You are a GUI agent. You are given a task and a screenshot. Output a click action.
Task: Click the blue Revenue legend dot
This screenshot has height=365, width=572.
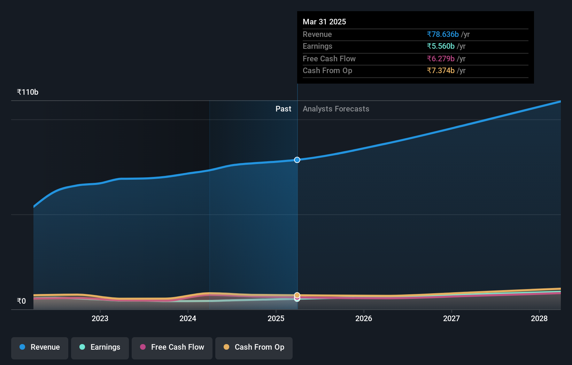tap(22, 347)
